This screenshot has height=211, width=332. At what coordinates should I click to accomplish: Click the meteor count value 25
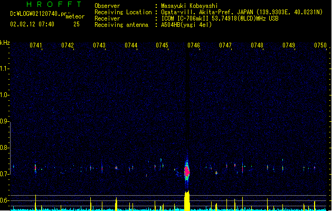[x=77, y=24]
